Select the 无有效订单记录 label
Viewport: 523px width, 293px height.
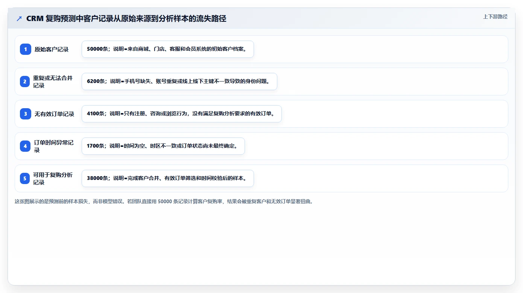(x=54, y=114)
